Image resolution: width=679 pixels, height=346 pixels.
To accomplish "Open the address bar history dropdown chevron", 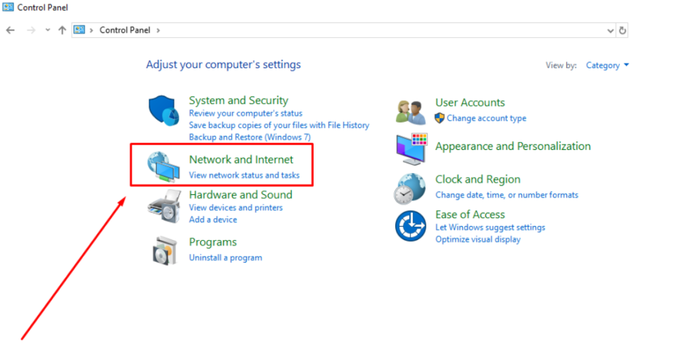I will pyautogui.click(x=611, y=30).
